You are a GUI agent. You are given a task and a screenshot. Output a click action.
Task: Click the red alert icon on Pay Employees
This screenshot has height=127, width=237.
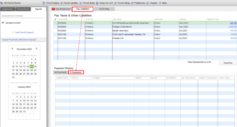pos(53,9)
